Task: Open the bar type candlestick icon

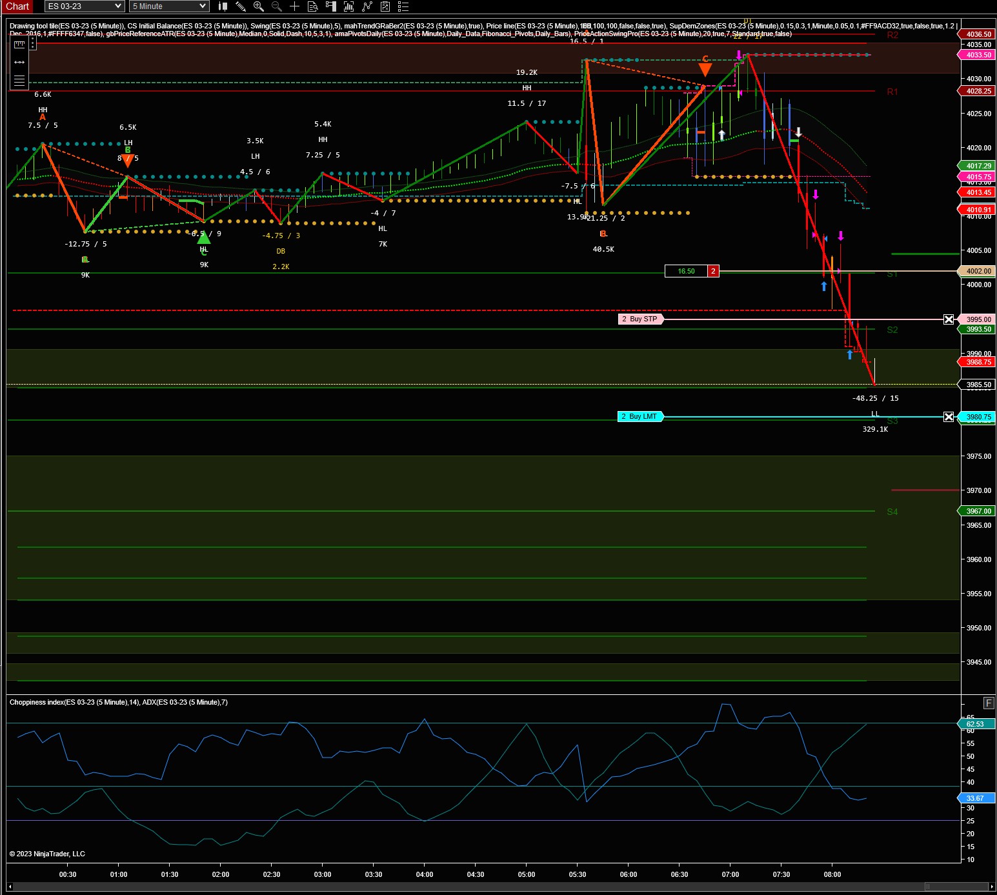Action: [223, 6]
